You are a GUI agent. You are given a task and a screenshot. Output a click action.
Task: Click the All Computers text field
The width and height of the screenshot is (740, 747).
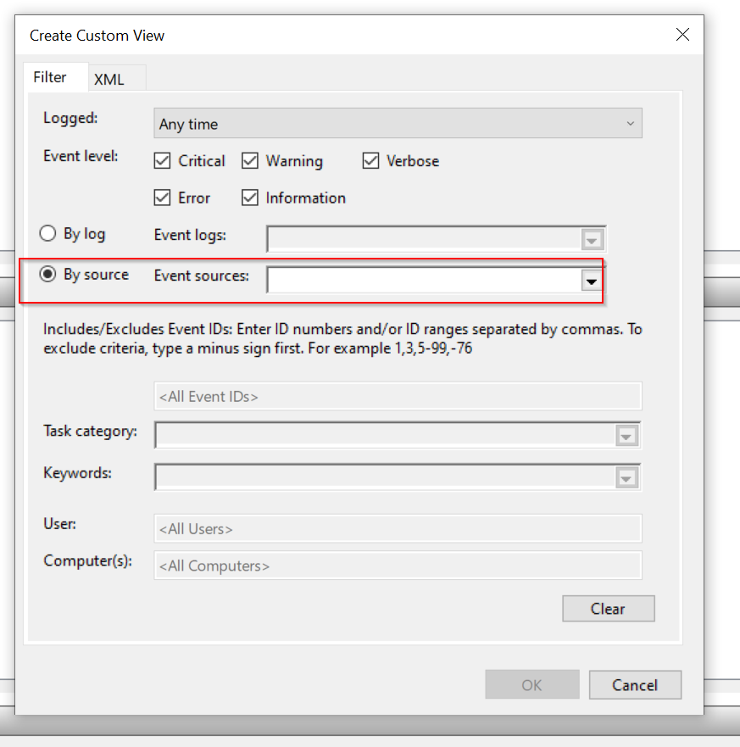(398, 566)
